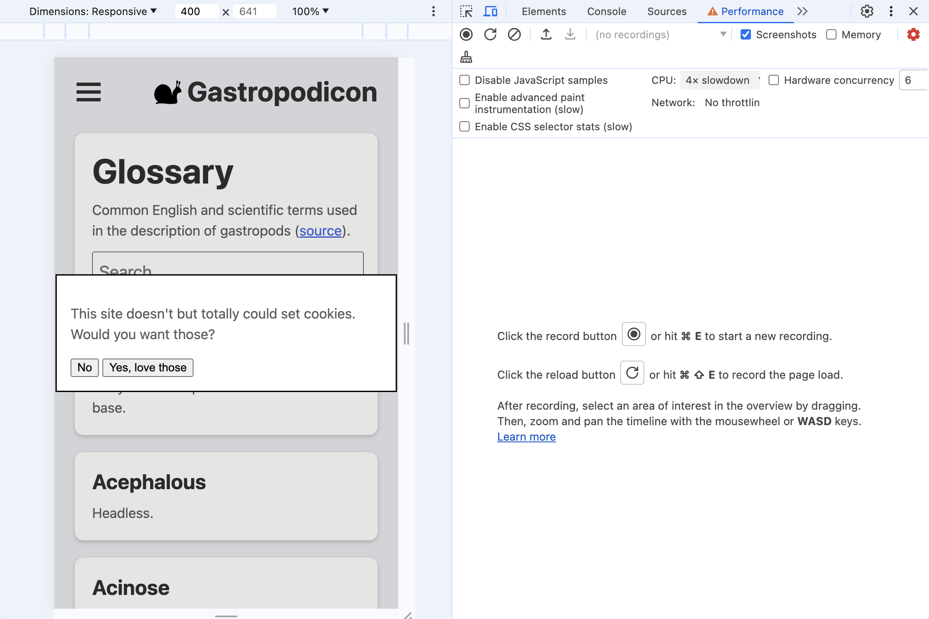
Task: Click the download recording icon
Action: coord(569,34)
